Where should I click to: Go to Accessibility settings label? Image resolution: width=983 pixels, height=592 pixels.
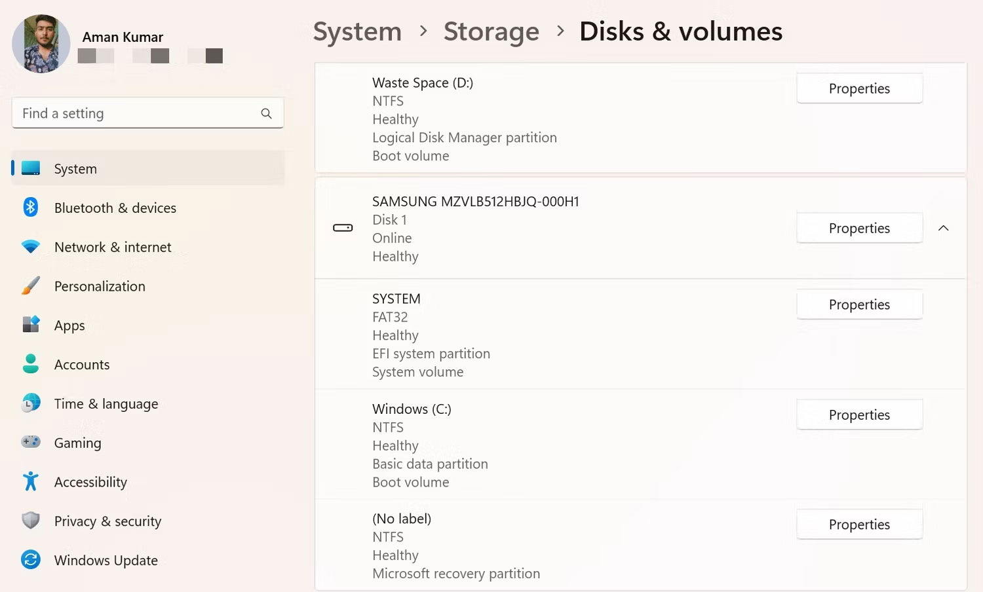[x=90, y=483]
